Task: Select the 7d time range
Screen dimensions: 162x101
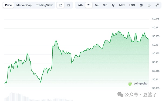Action: point(89,5)
